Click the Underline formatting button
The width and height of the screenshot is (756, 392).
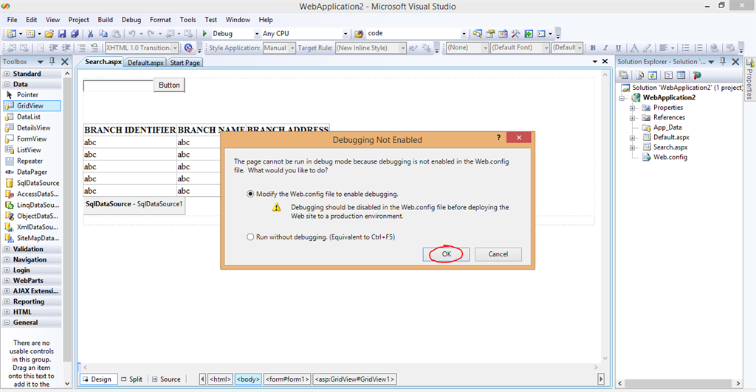coord(618,48)
